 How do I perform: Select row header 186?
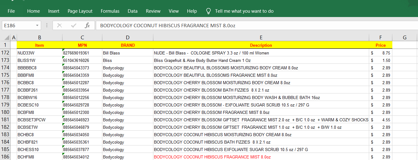[5, 157]
